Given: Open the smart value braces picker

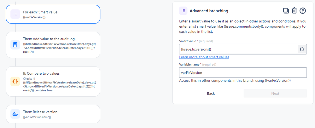Looking at the screenshot, I should [302, 49].
